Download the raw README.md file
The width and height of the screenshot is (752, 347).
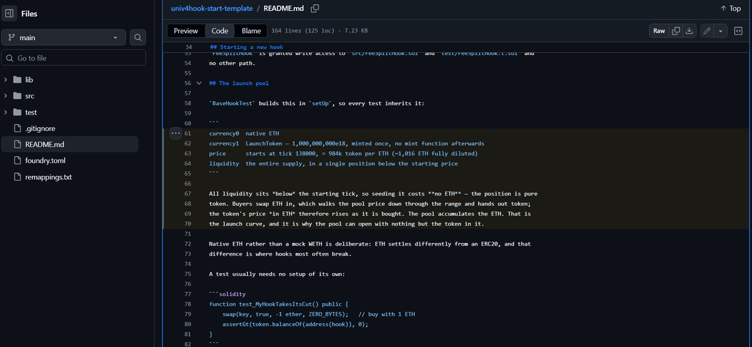[x=689, y=31]
